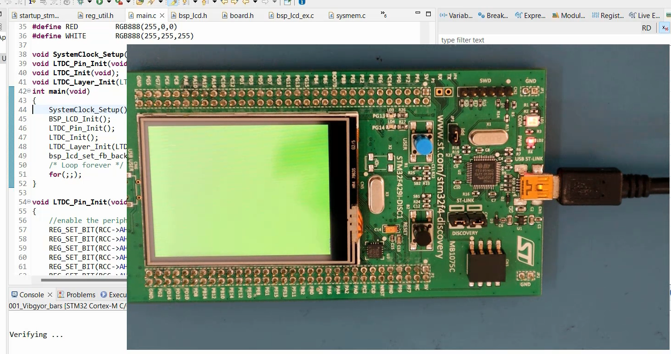Minimize the editor area
Viewport: 671px width, 354px height.
coord(418,14)
